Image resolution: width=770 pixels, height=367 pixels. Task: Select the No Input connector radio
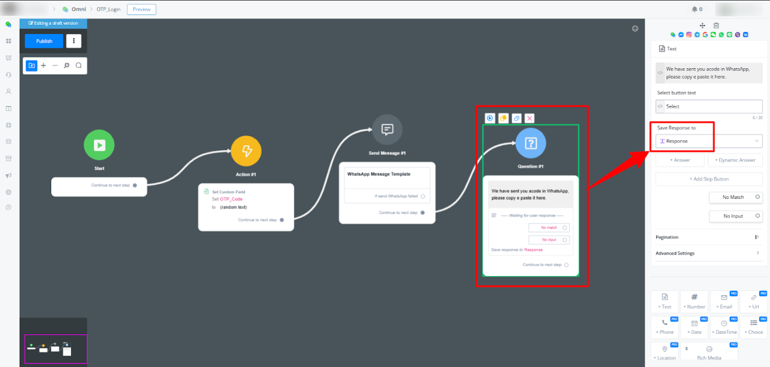[x=758, y=216]
